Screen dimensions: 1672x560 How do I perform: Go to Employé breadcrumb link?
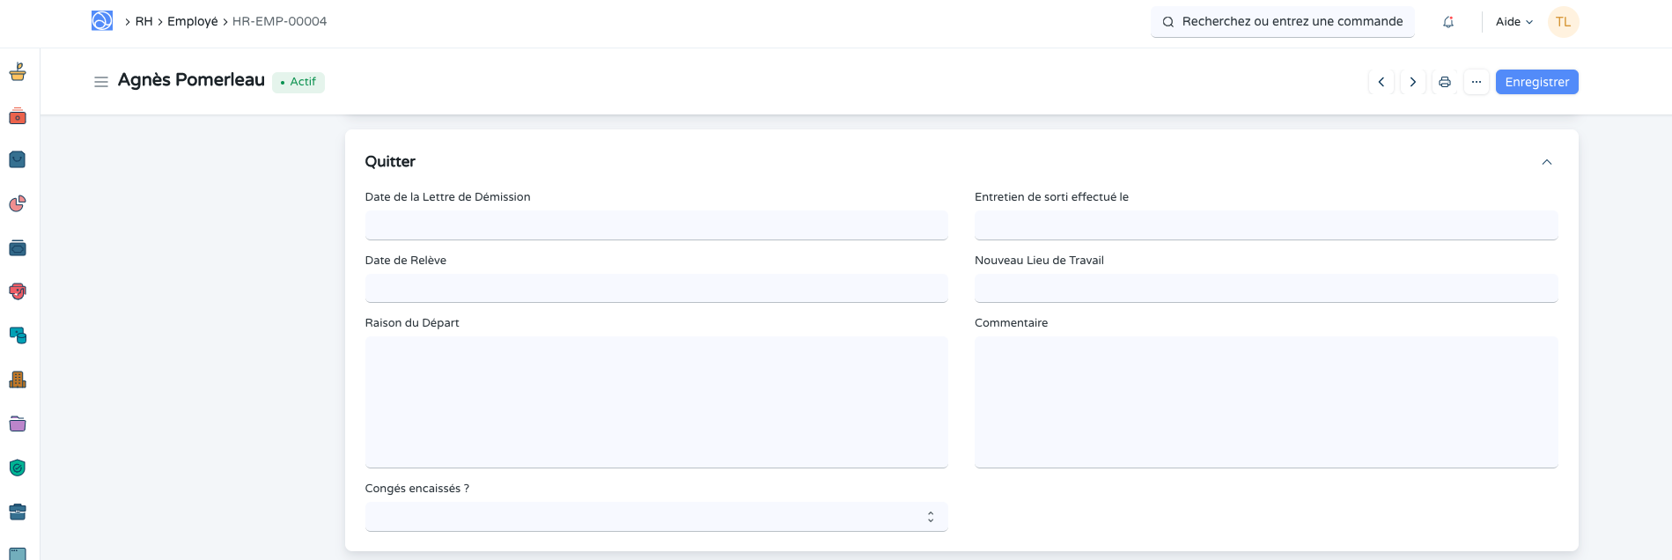192,21
